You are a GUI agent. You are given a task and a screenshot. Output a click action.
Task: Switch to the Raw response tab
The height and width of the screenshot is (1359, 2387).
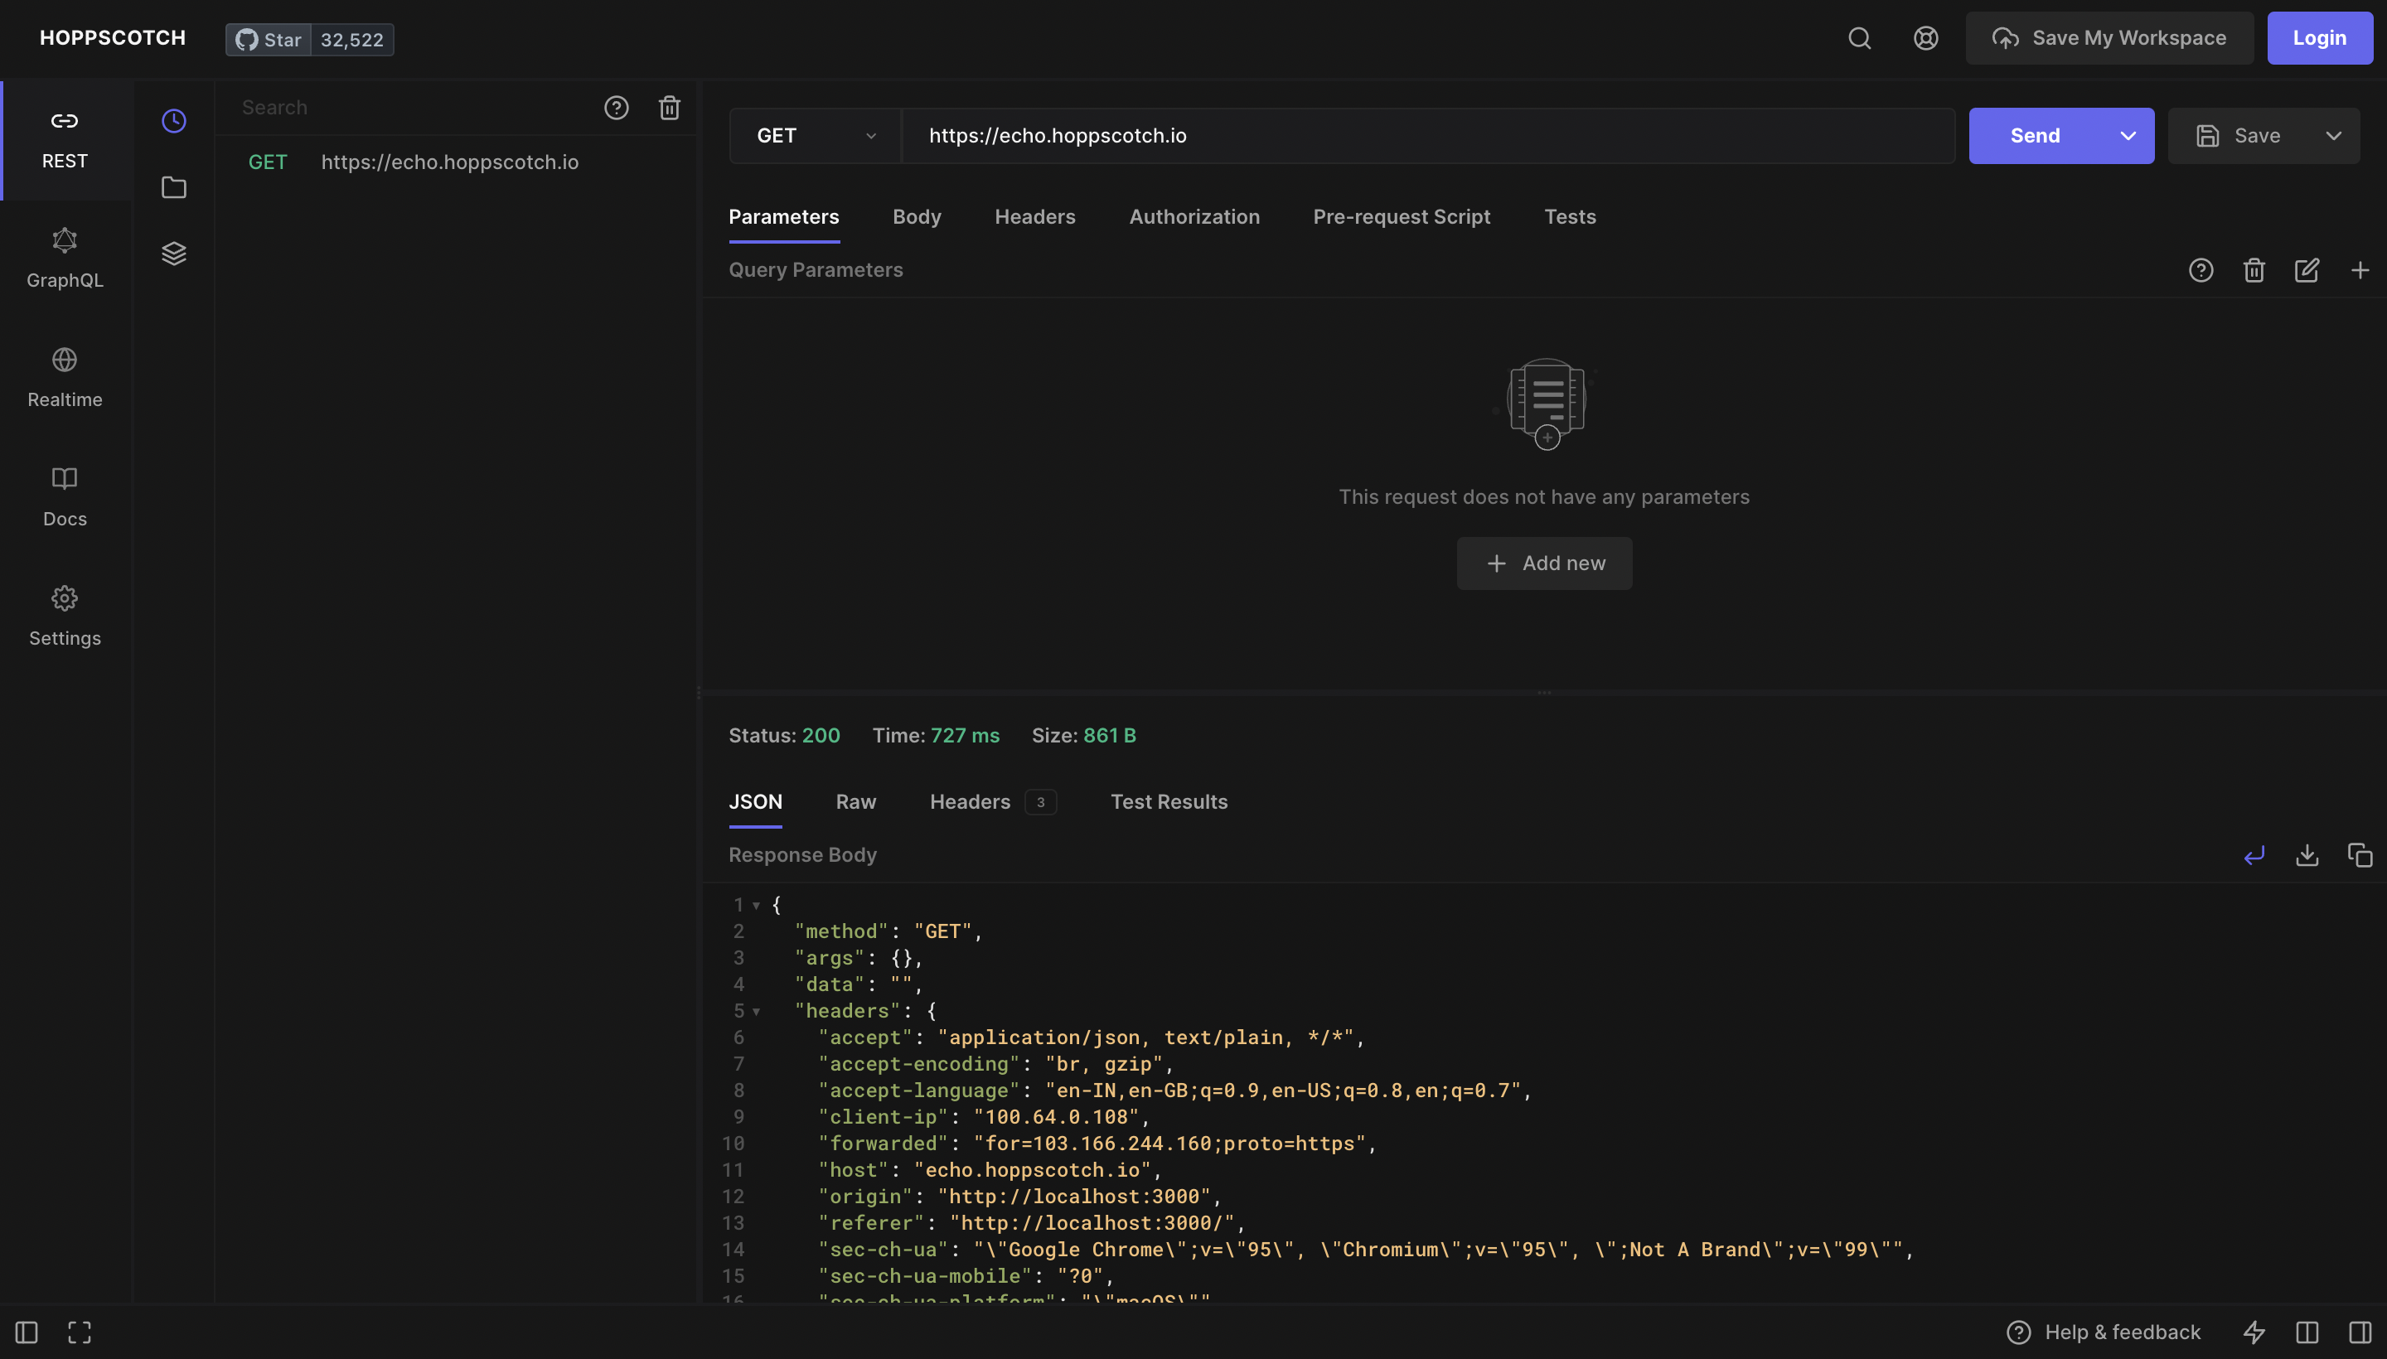[x=855, y=802]
